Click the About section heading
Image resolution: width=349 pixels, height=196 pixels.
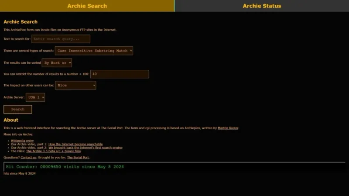point(11,120)
